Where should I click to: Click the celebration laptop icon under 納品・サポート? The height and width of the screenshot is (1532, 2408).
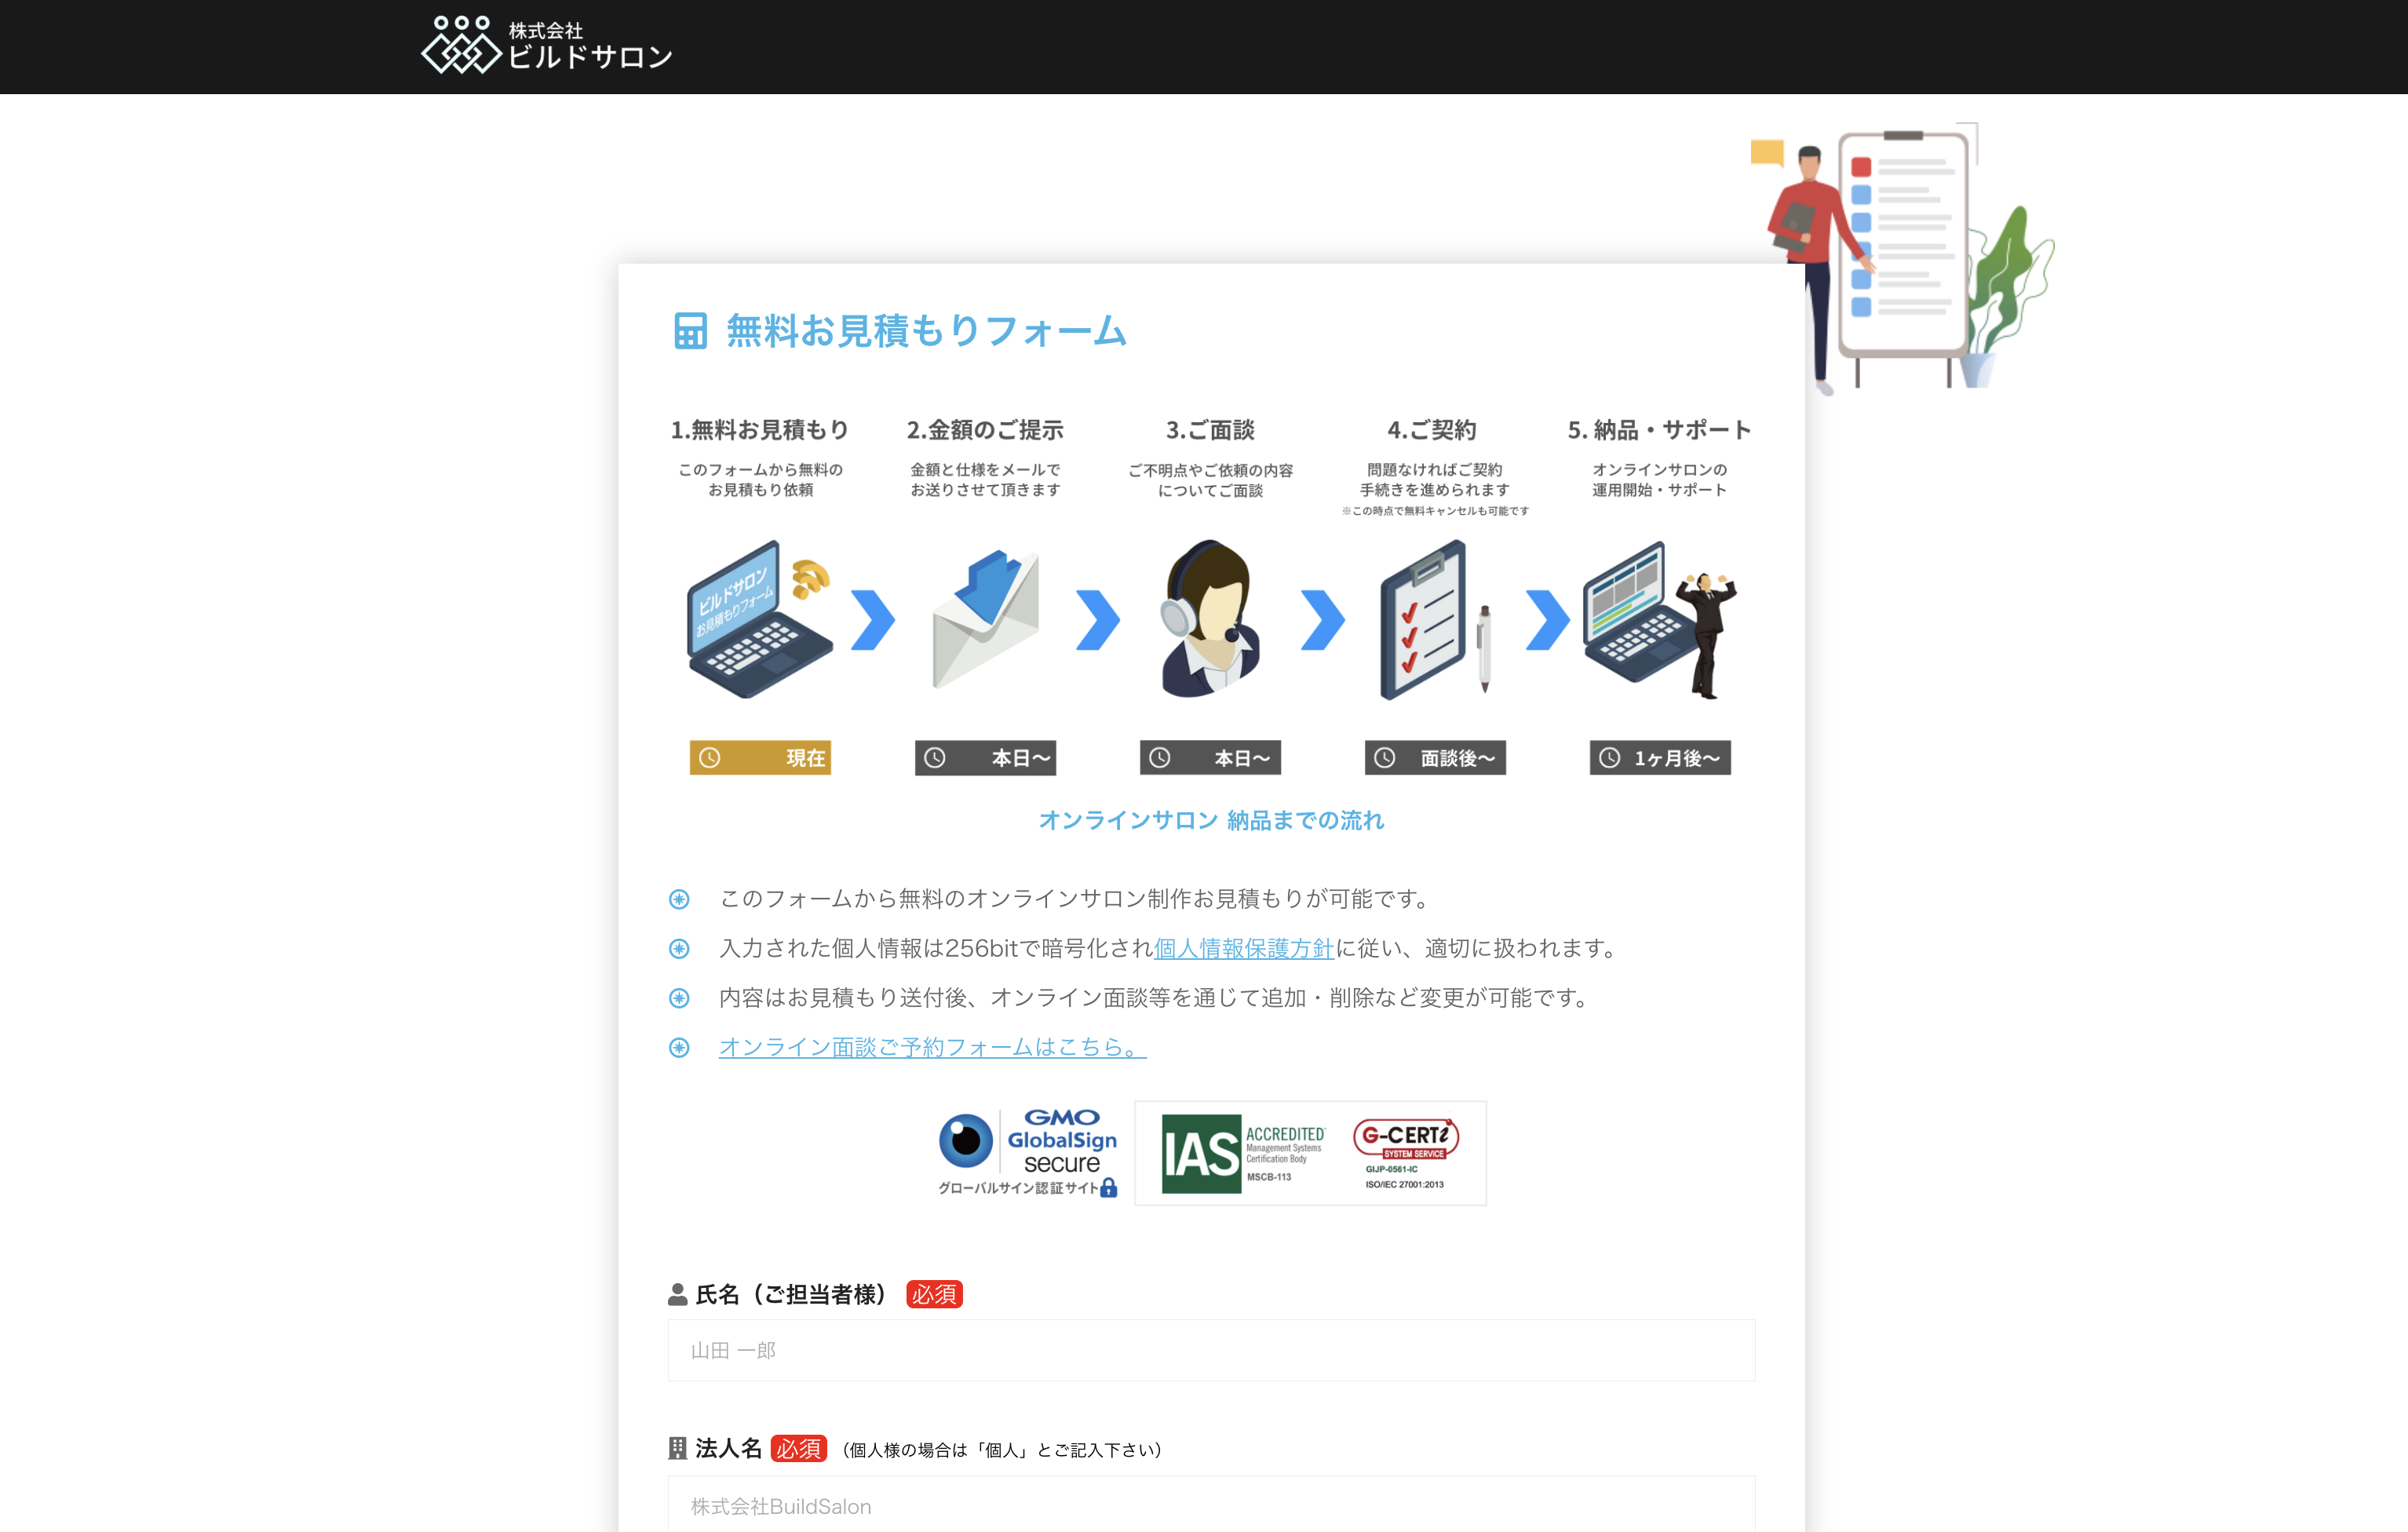click(1655, 620)
